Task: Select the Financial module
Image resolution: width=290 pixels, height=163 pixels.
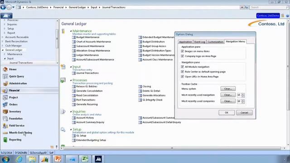Action: pos(14,91)
